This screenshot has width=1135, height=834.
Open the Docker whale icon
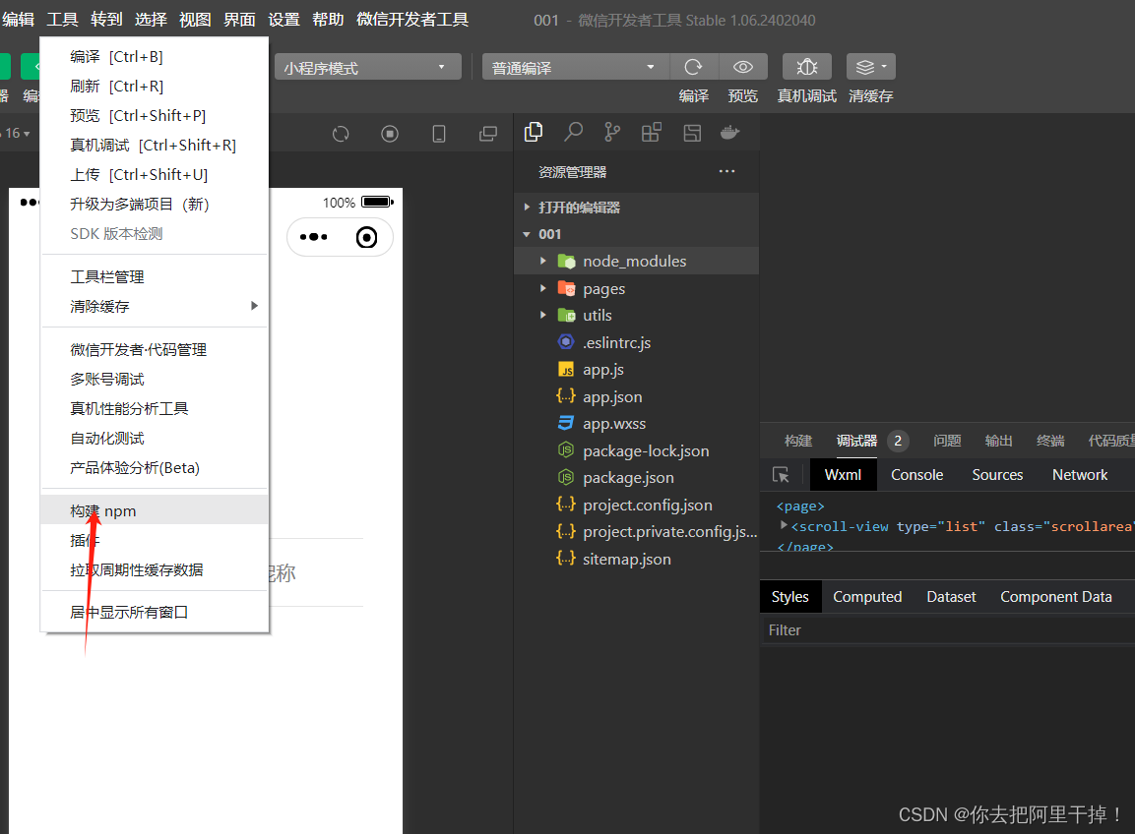730,133
